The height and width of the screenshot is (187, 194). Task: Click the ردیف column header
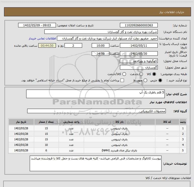pos(183,122)
